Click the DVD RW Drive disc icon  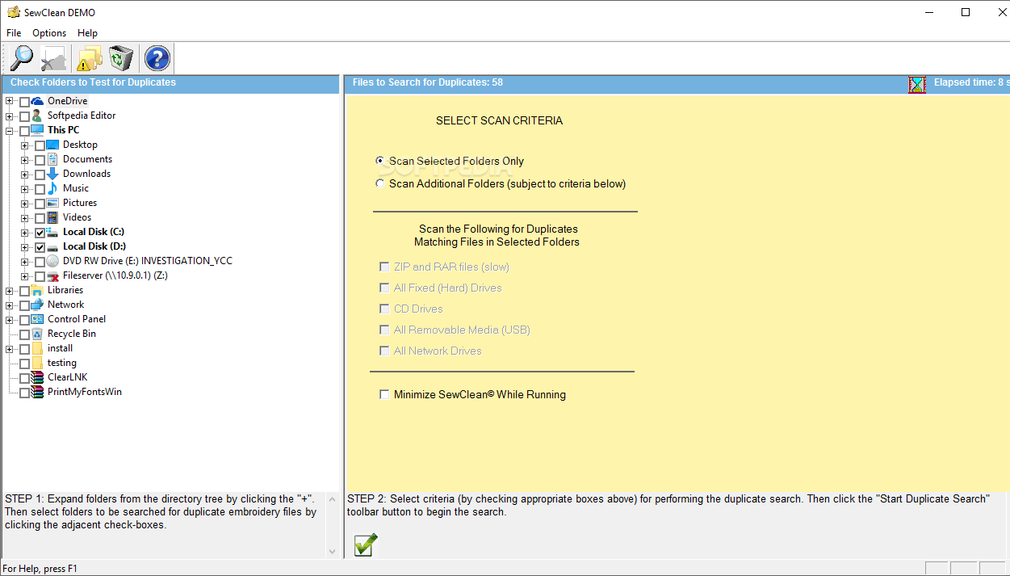click(52, 261)
